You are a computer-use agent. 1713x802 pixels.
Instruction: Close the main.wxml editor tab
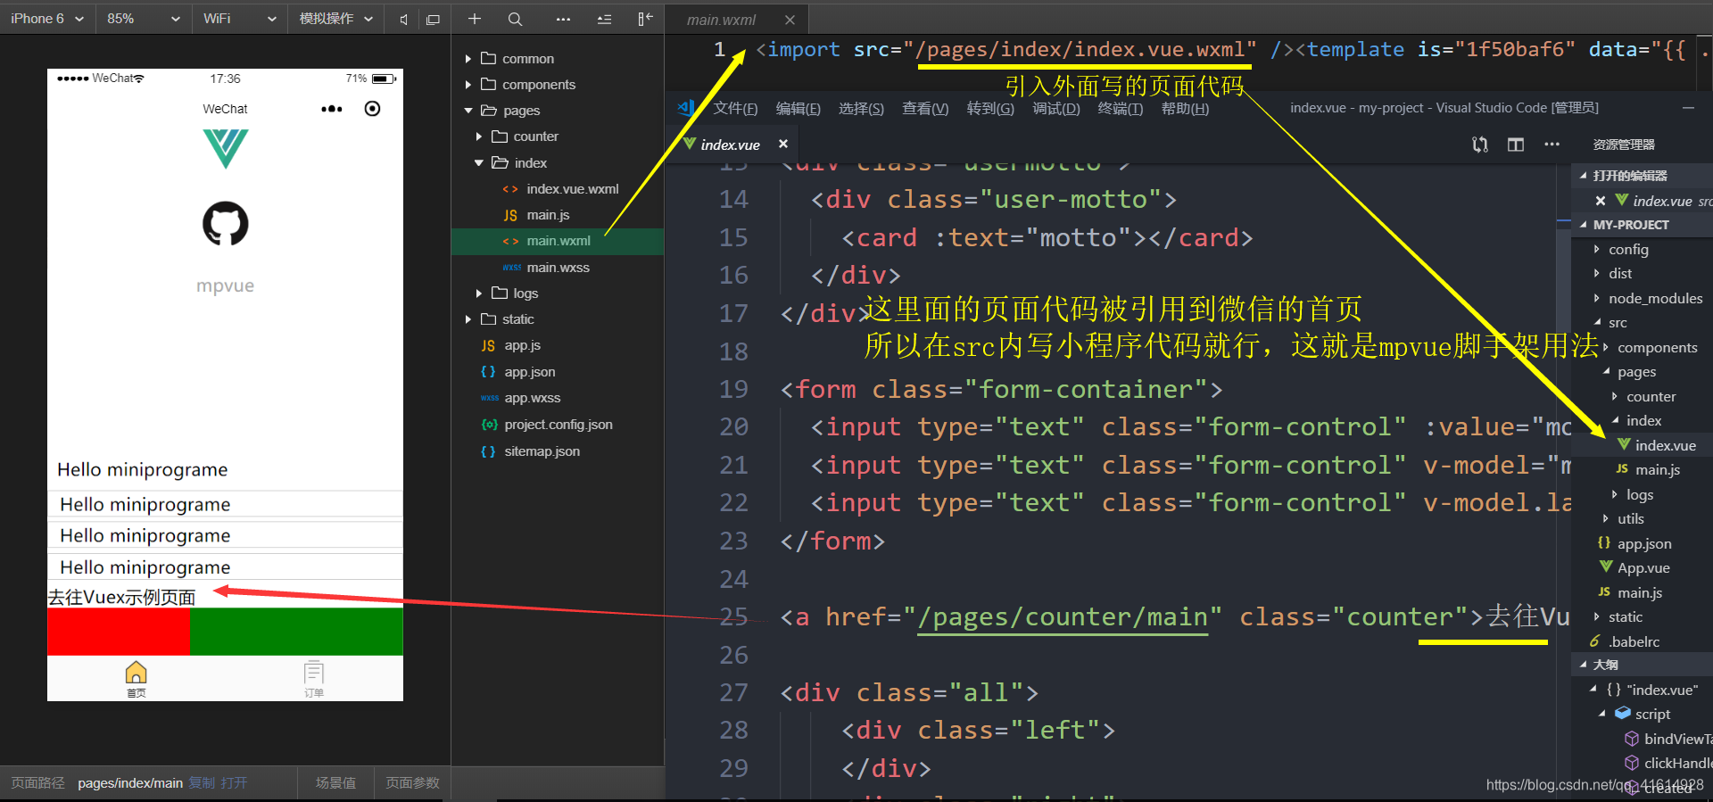tap(790, 20)
